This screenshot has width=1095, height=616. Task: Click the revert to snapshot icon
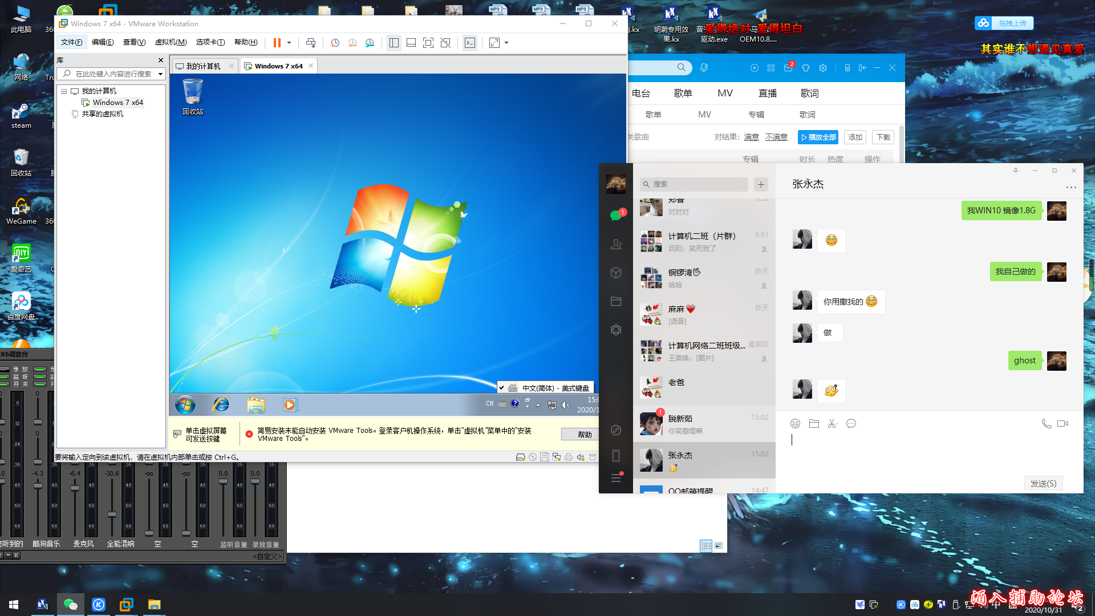(352, 43)
